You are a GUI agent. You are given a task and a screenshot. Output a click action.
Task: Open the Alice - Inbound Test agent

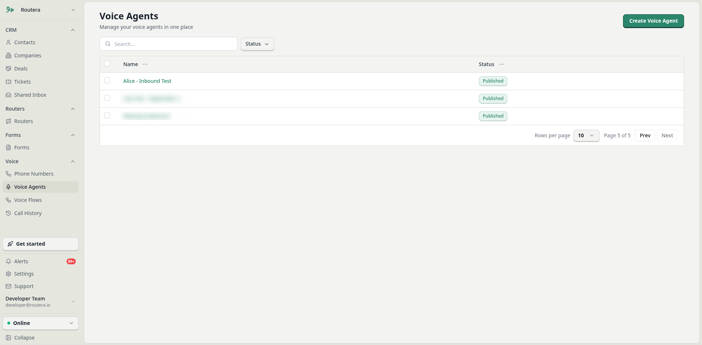coord(147,81)
